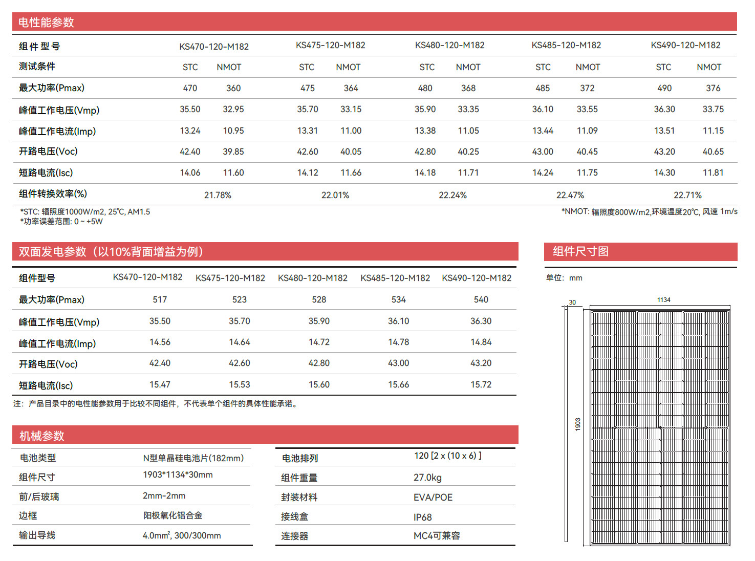This screenshot has height=561, width=755.
Task: Click the *STC irradiance footnote
Action: 85,212
